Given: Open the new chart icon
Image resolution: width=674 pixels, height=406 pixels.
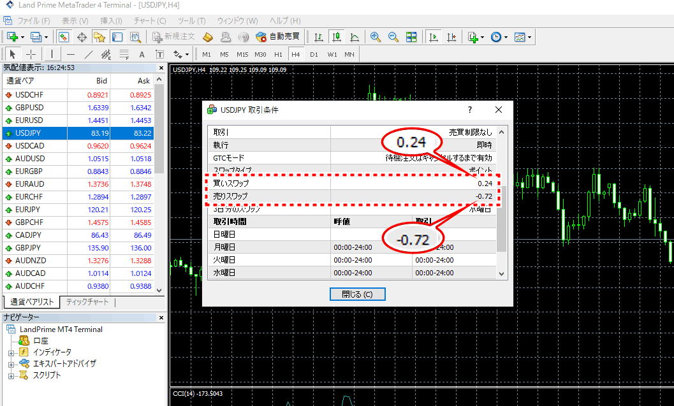Looking at the screenshot, I should 12,37.
